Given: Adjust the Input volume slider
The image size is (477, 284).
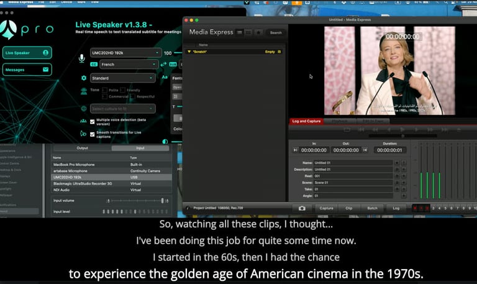Looking at the screenshot, I should (x=137, y=201).
